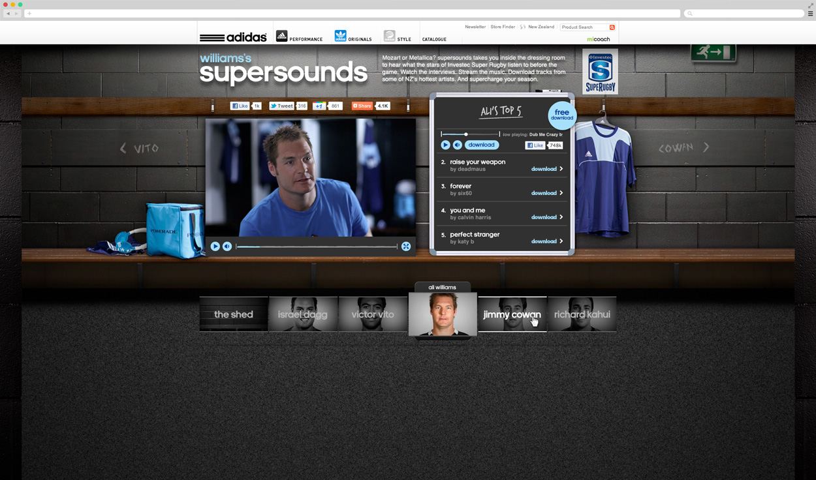Play the interview video
The width and height of the screenshot is (816, 480).
tap(215, 246)
